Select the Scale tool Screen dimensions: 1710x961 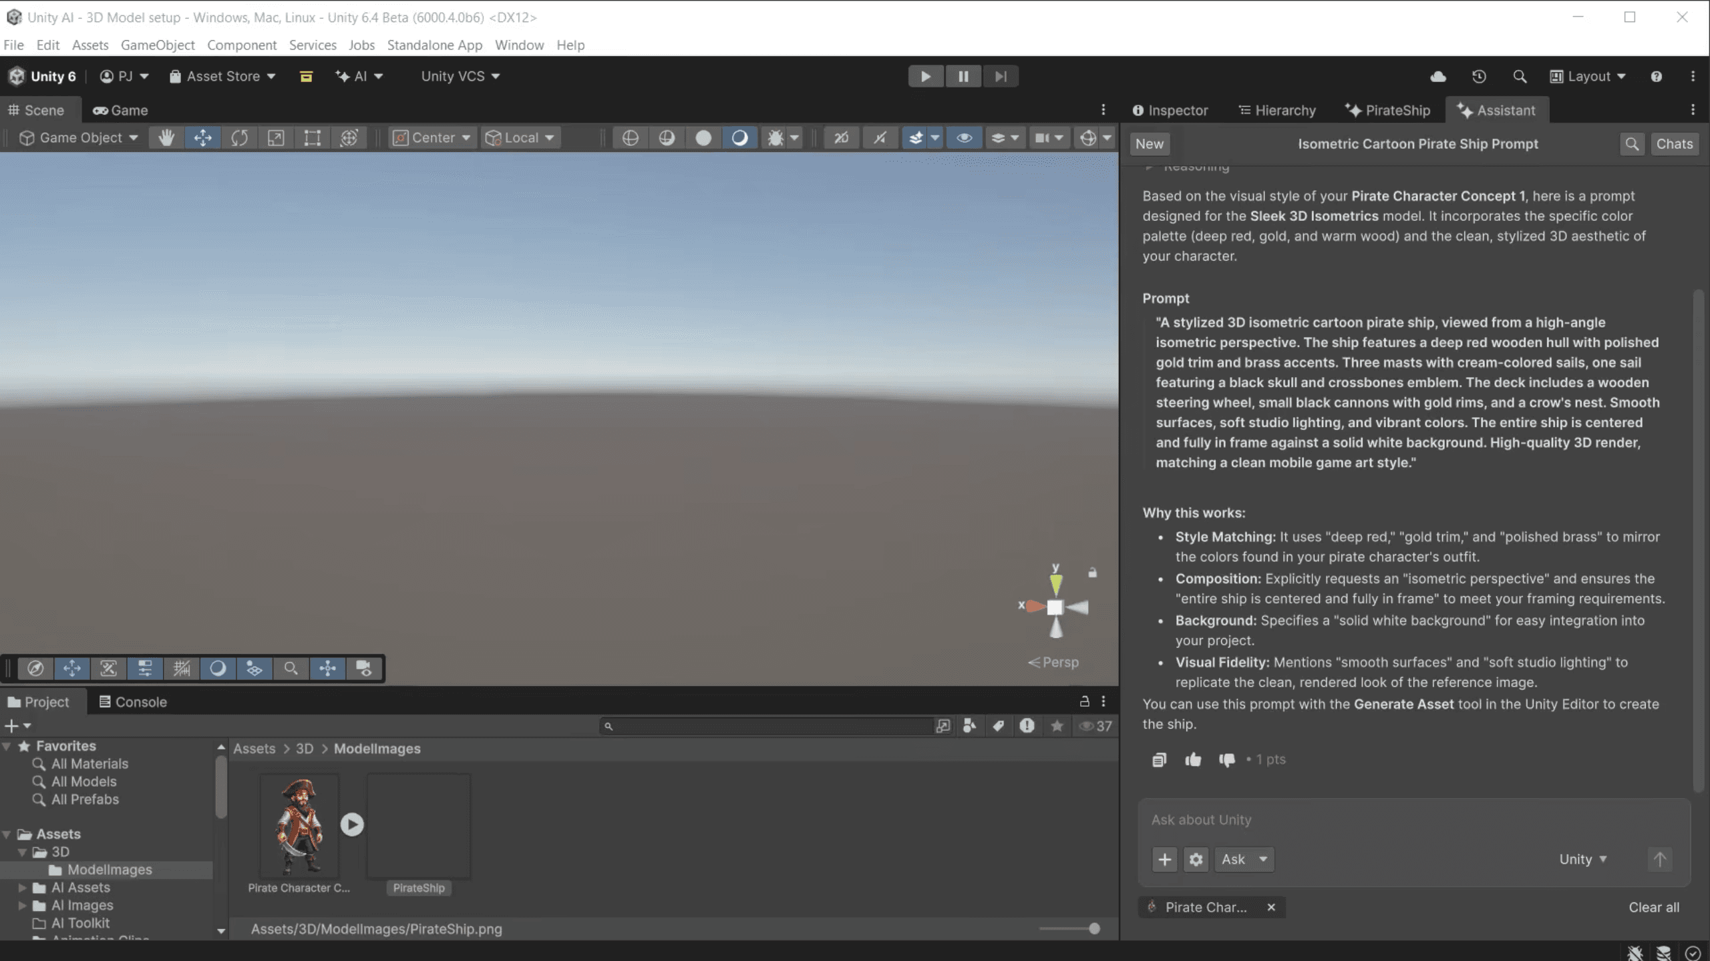pyautogui.click(x=276, y=137)
